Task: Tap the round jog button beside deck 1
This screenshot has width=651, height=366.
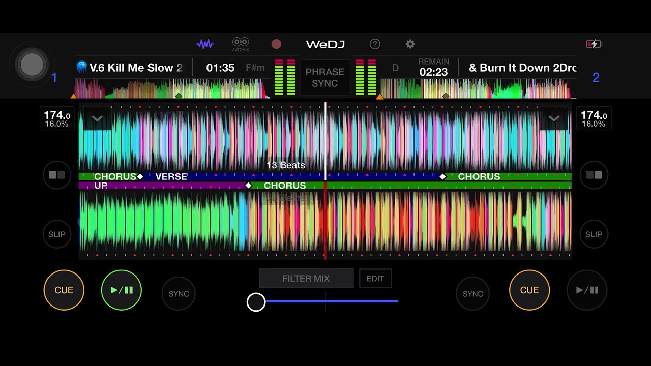Action: click(x=32, y=64)
